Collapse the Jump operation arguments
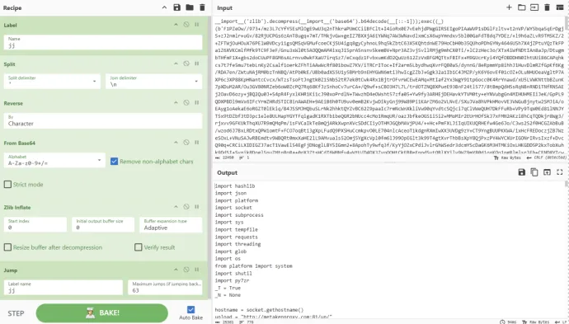This screenshot has height=324, width=569. (176, 270)
